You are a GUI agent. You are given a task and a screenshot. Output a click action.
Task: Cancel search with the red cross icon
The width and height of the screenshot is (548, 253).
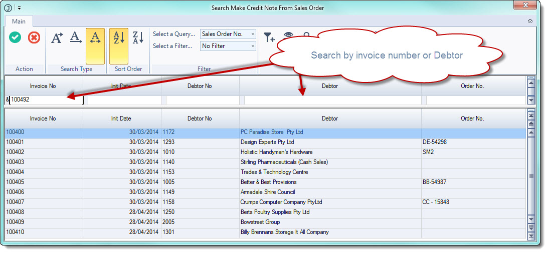[x=34, y=37]
